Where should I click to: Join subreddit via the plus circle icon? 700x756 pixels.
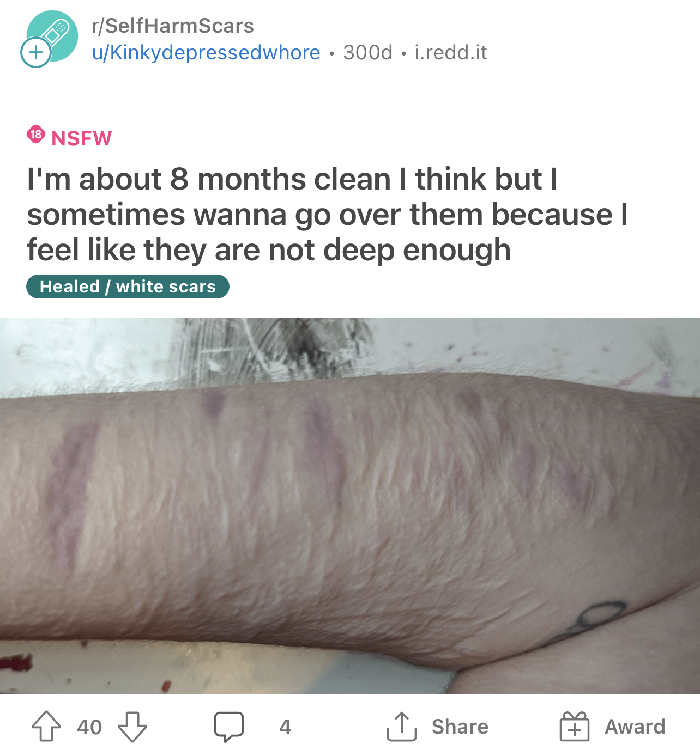[x=35, y=52]
